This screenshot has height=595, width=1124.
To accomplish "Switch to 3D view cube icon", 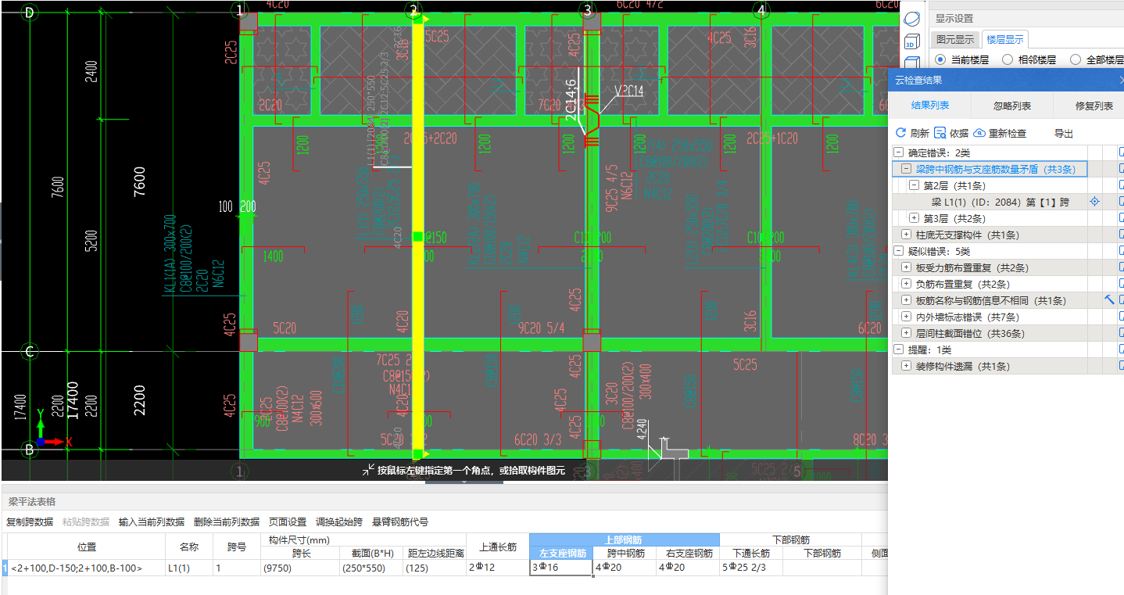I will click(911, 41).
